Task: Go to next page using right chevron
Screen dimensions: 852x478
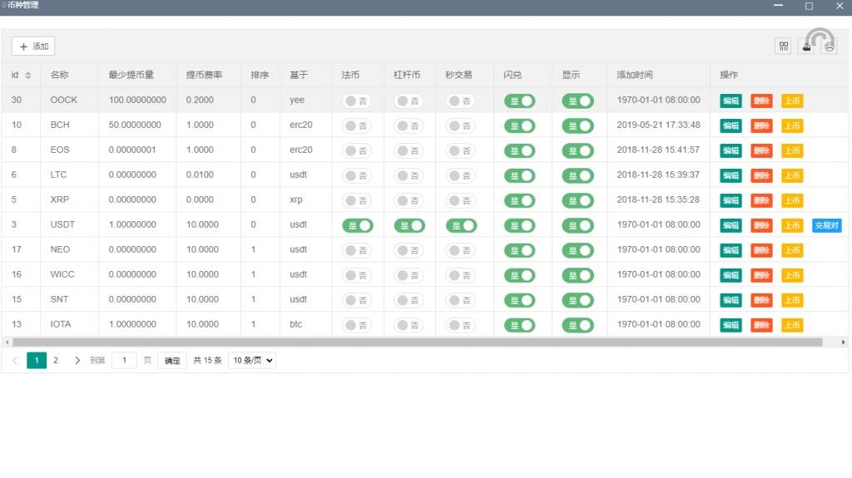Action: tap(77, 361)
